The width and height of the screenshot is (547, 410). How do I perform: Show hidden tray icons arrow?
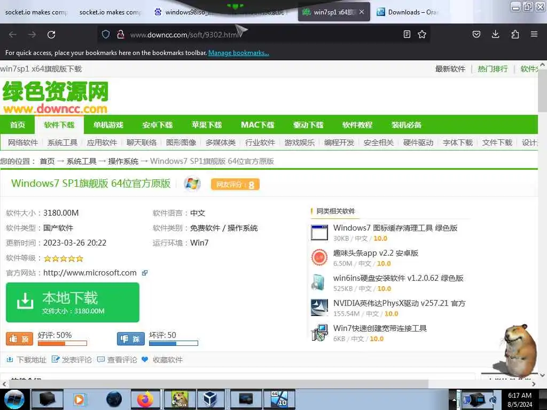click(454, 399)
